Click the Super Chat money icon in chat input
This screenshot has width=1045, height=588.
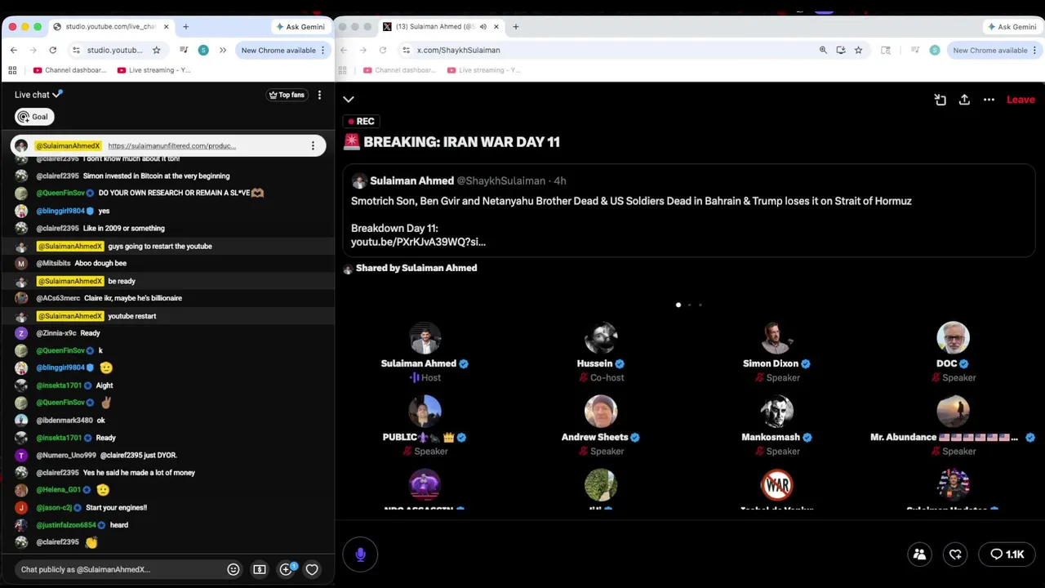pos(260,569)
